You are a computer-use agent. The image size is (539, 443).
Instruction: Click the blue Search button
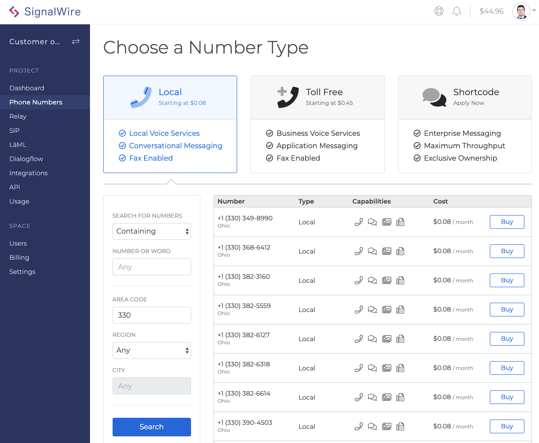point(152,427)
